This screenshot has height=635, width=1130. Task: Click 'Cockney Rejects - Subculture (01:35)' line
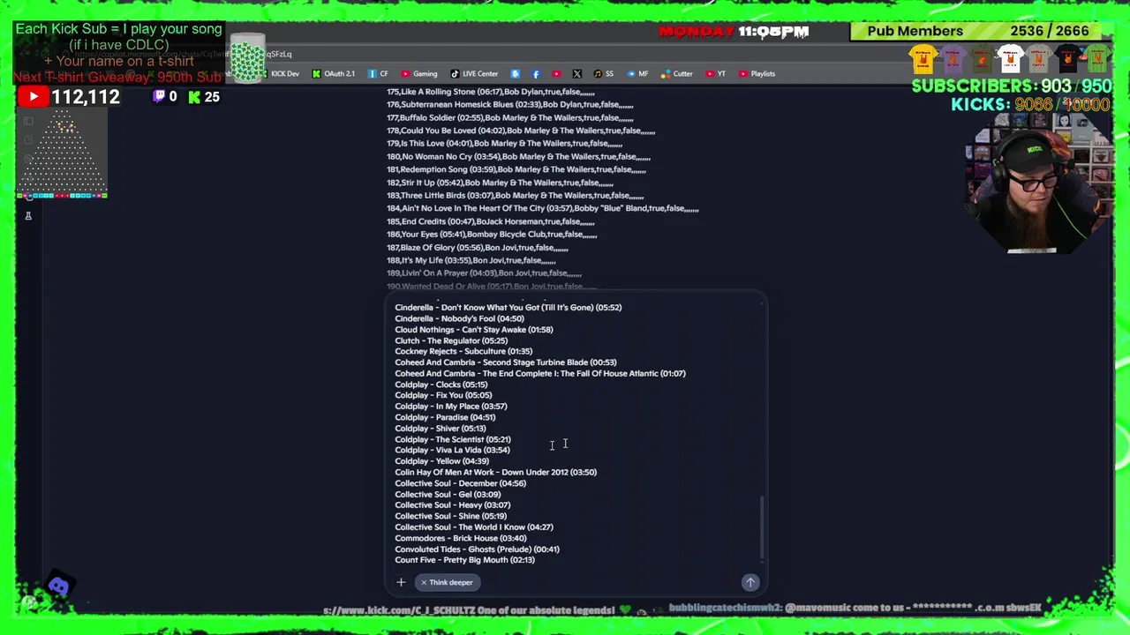(x=463, y=351)
